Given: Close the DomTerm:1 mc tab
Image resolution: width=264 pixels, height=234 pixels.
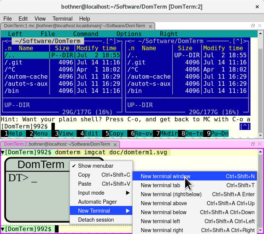Looking at the screenshot, I should [x=150, y=27].
